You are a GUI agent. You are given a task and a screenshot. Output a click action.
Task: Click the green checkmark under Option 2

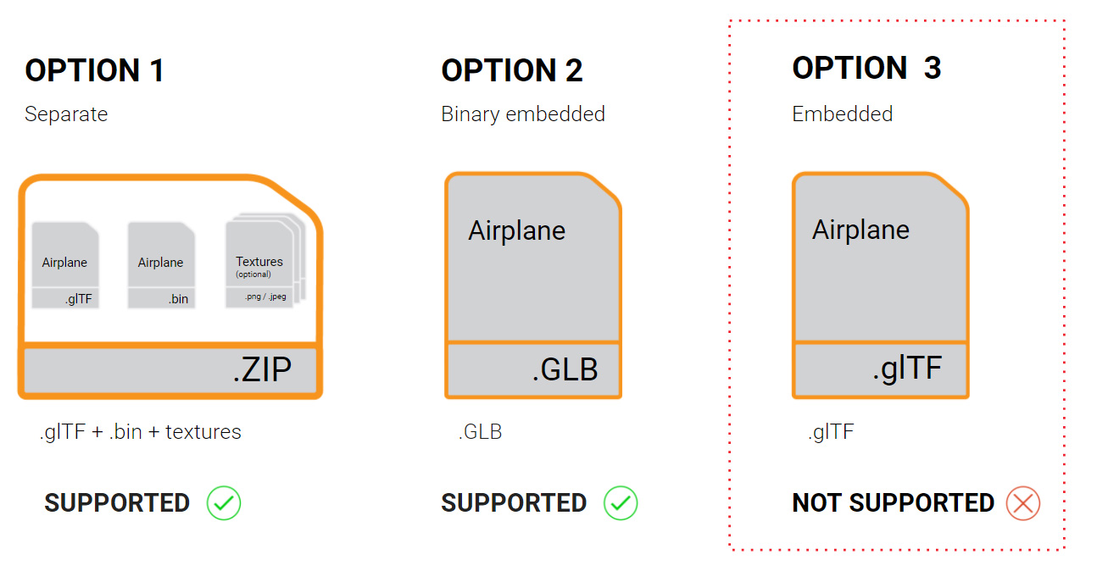coord(621,503)
